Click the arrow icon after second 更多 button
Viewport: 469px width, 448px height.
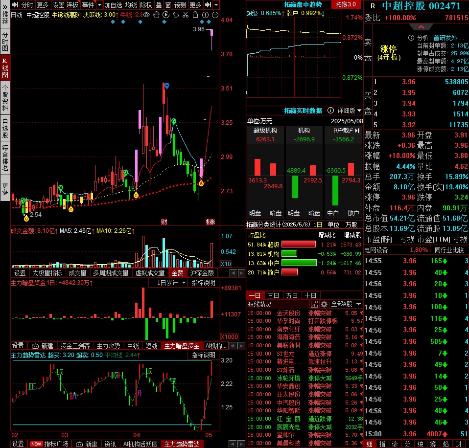[x=208, y=5]
